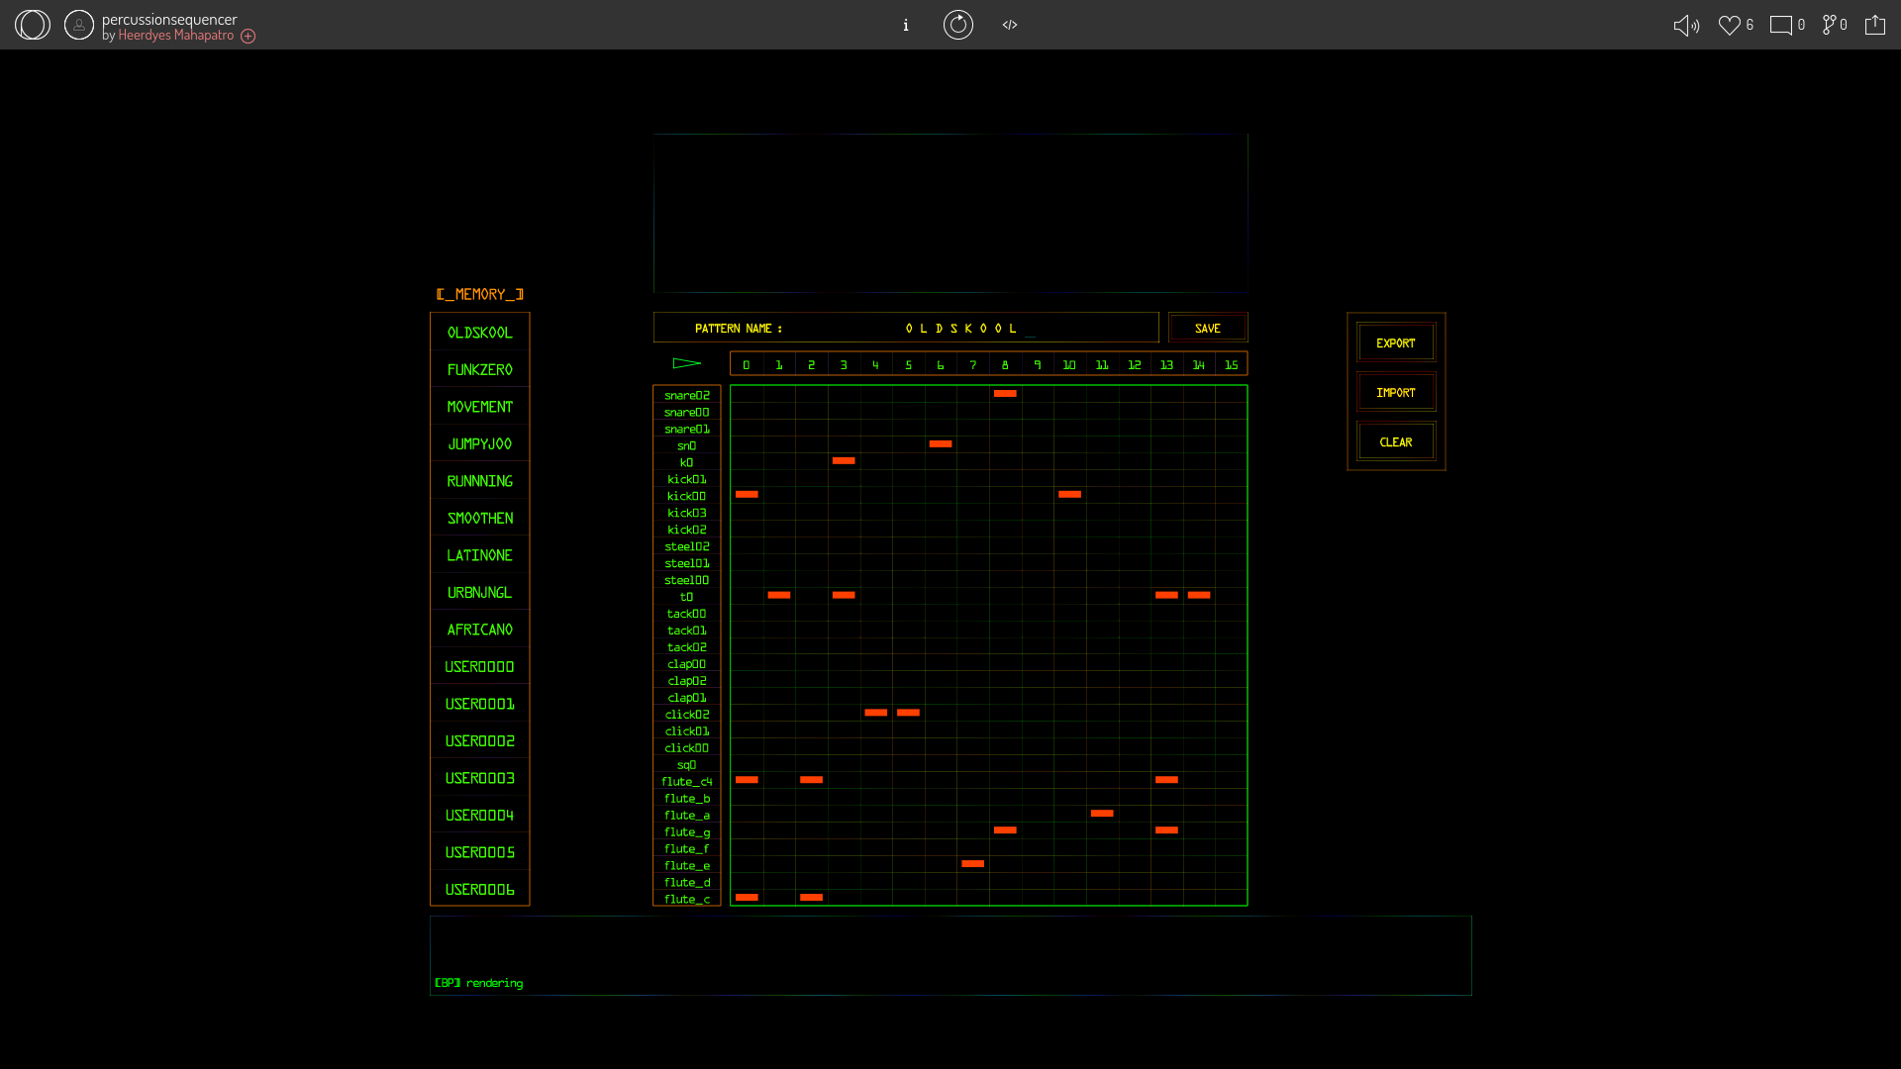Click the sq0 instrument label
This screenshot has width=1901, height=1069.
tap(687, 765)
